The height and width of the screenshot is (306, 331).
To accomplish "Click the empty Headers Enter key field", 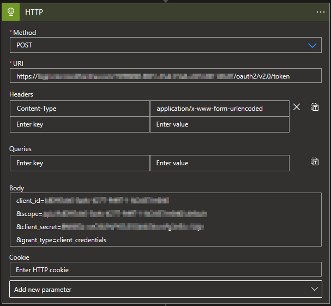I will click(80, 124).
